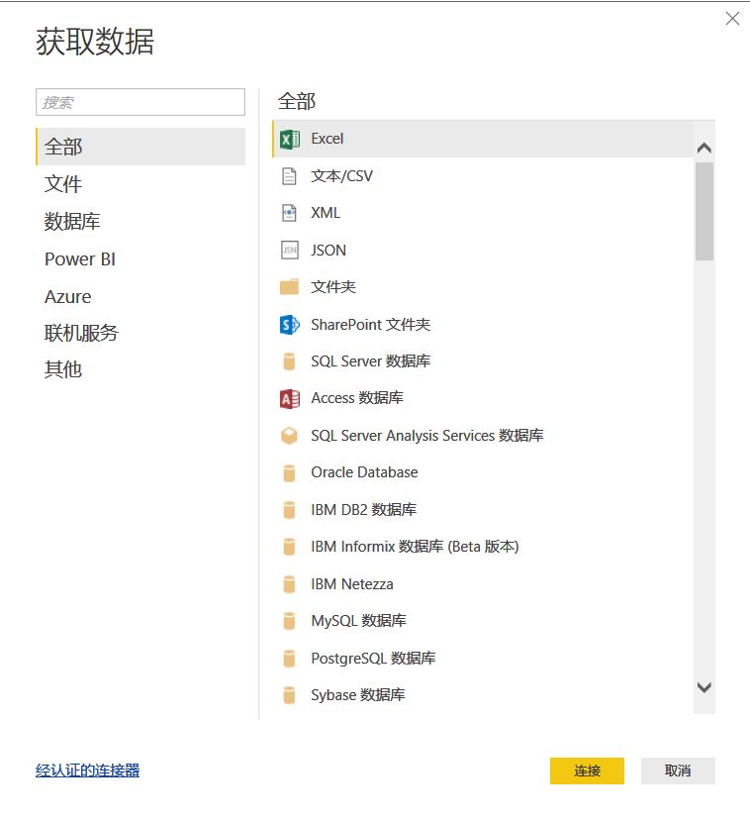Click the yellow folder icon
Viewport: 750px width, 822px height.
[x=289, y=287]
